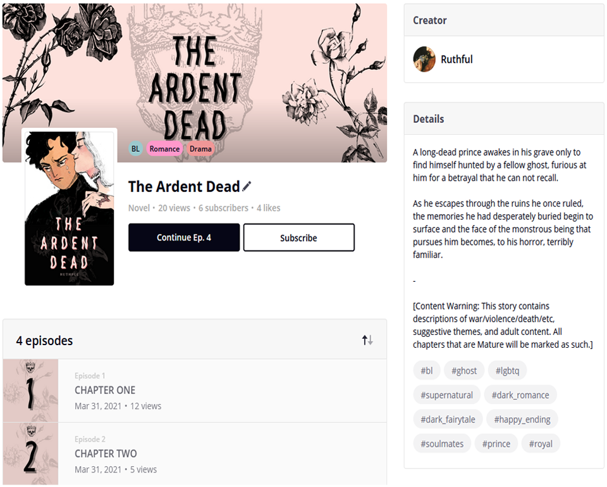Subscribe to The Ardent Dead

[x=298, y=237]
